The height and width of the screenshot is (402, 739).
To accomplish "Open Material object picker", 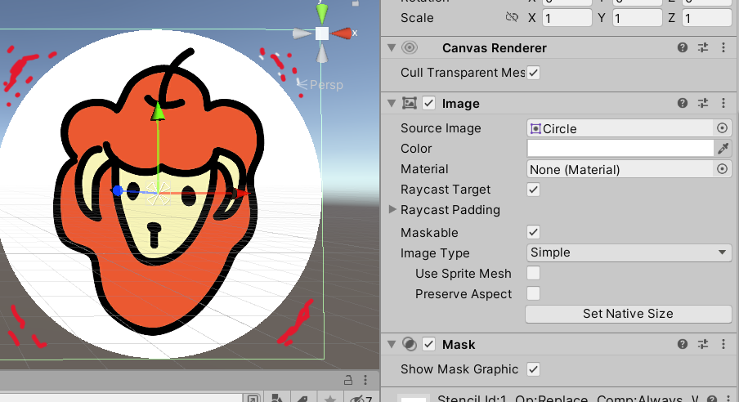I will [x=722, y=169].
